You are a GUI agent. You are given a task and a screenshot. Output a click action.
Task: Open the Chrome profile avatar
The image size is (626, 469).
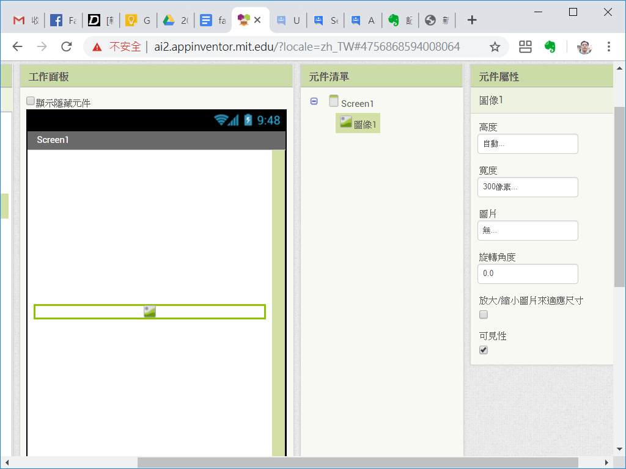[584, 47]
